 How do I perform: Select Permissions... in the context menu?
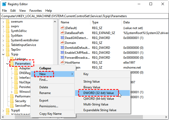pyautogui.click(x=49, y=106)
